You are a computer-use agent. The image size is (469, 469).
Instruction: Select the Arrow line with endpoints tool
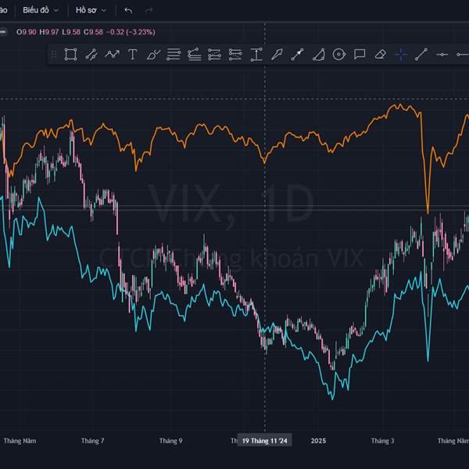click(x=297, y=55)
